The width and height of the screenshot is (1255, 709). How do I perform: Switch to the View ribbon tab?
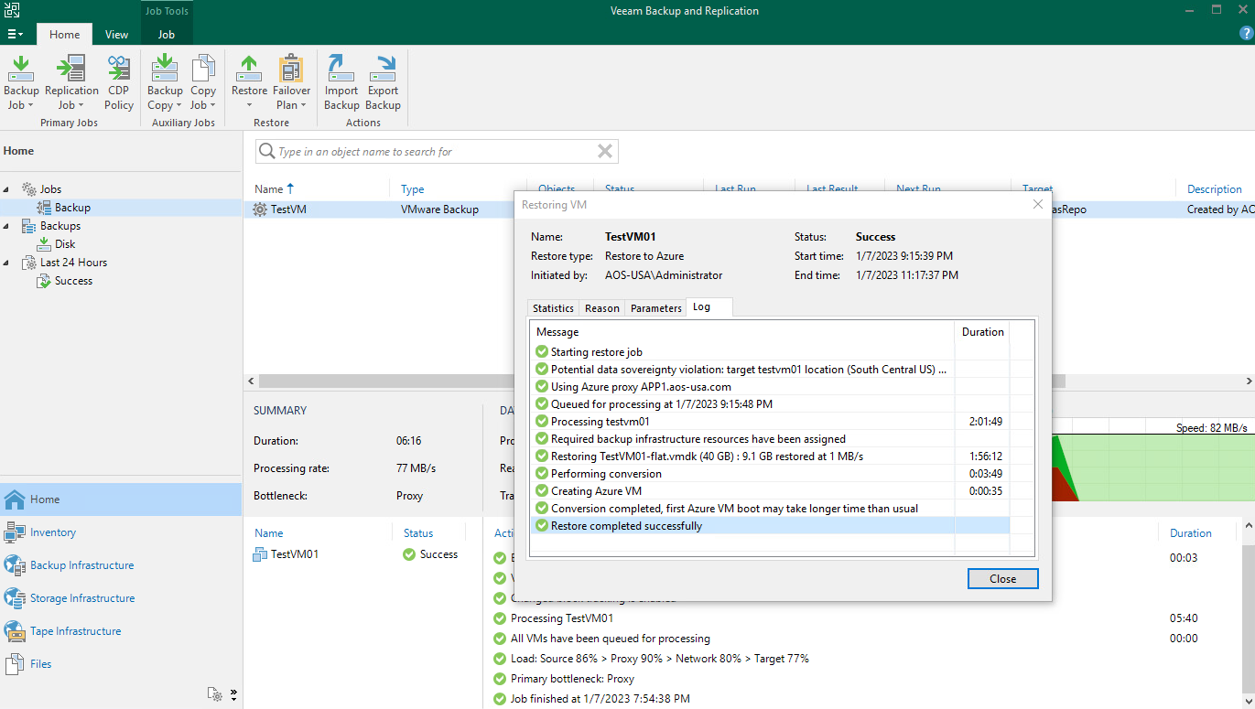coord(117,34)
